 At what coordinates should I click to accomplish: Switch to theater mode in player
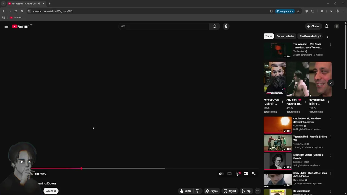click(246, 174)
